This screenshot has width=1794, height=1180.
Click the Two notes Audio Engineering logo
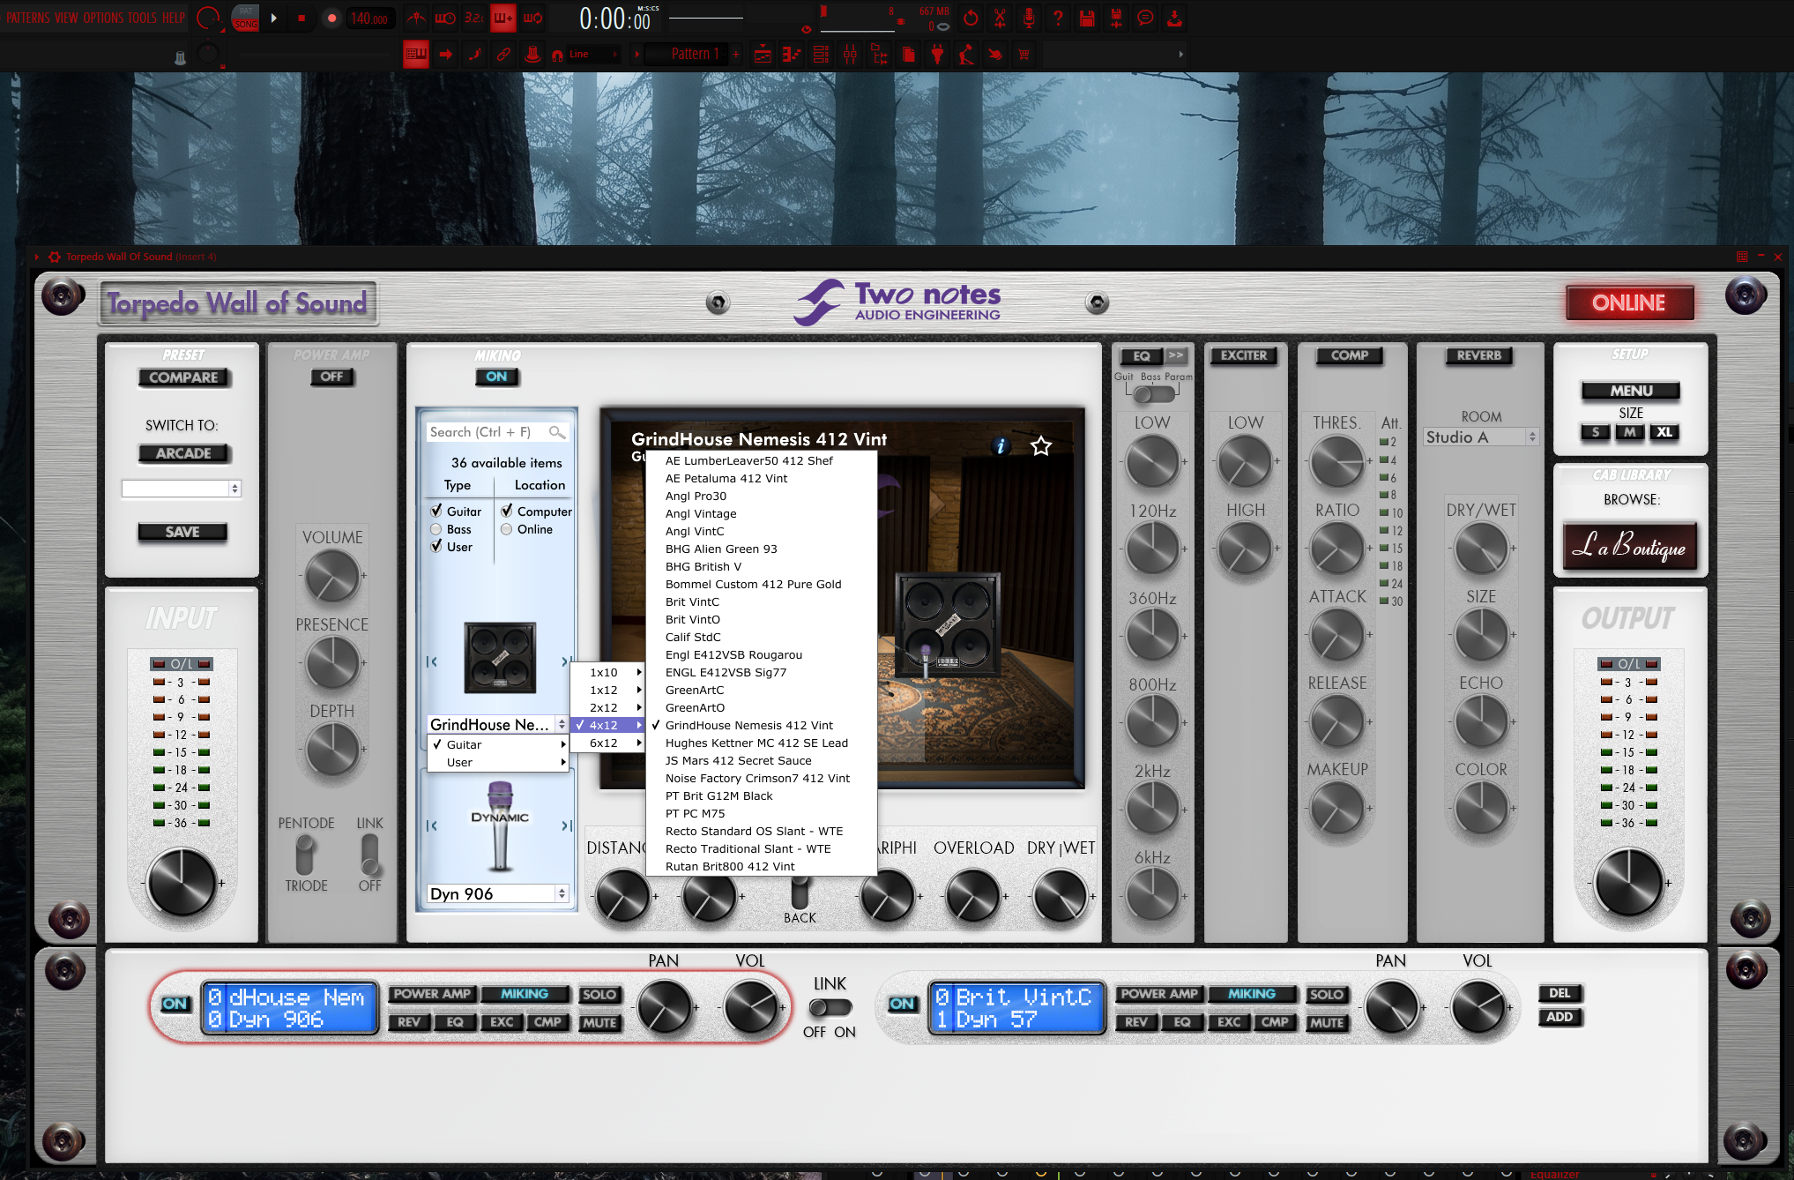click(897, 302)
